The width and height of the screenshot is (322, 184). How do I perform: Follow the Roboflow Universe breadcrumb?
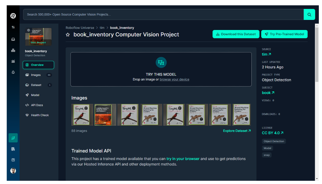tap(80, 28)
